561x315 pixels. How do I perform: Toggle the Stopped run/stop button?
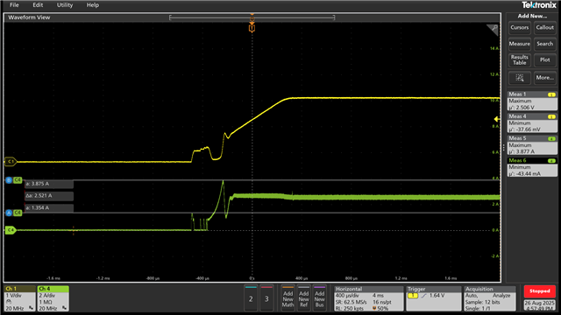point(540,291)
